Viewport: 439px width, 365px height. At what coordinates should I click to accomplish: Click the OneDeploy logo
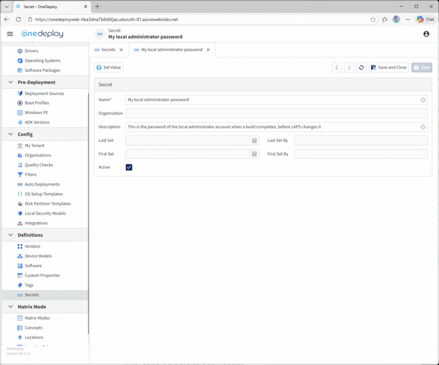click(42, 33)
